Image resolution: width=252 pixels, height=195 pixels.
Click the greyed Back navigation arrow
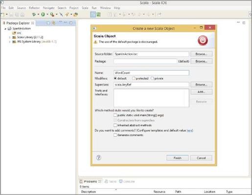[140, 15]
